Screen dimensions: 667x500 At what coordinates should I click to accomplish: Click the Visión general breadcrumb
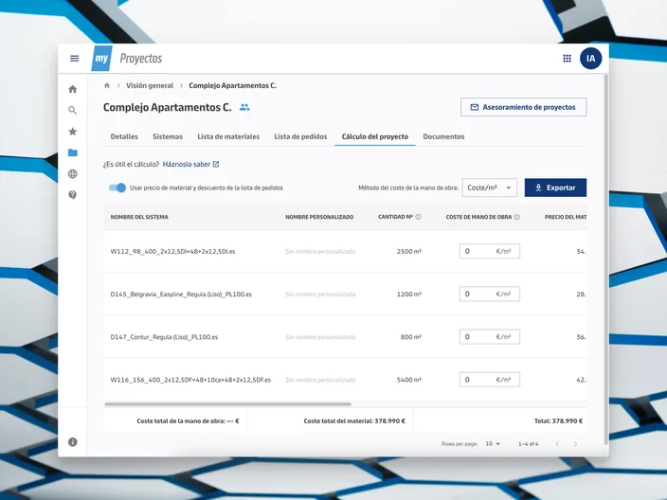click(150, 85)
